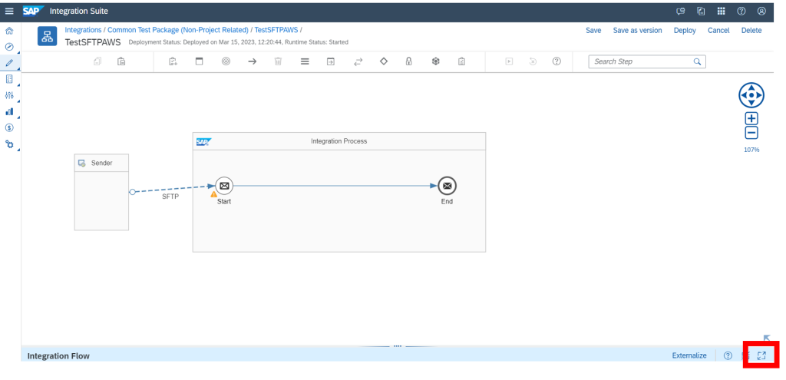Select the Sender participant box
The height and width of the screenshot is (380, 786).
coord(102,193)
